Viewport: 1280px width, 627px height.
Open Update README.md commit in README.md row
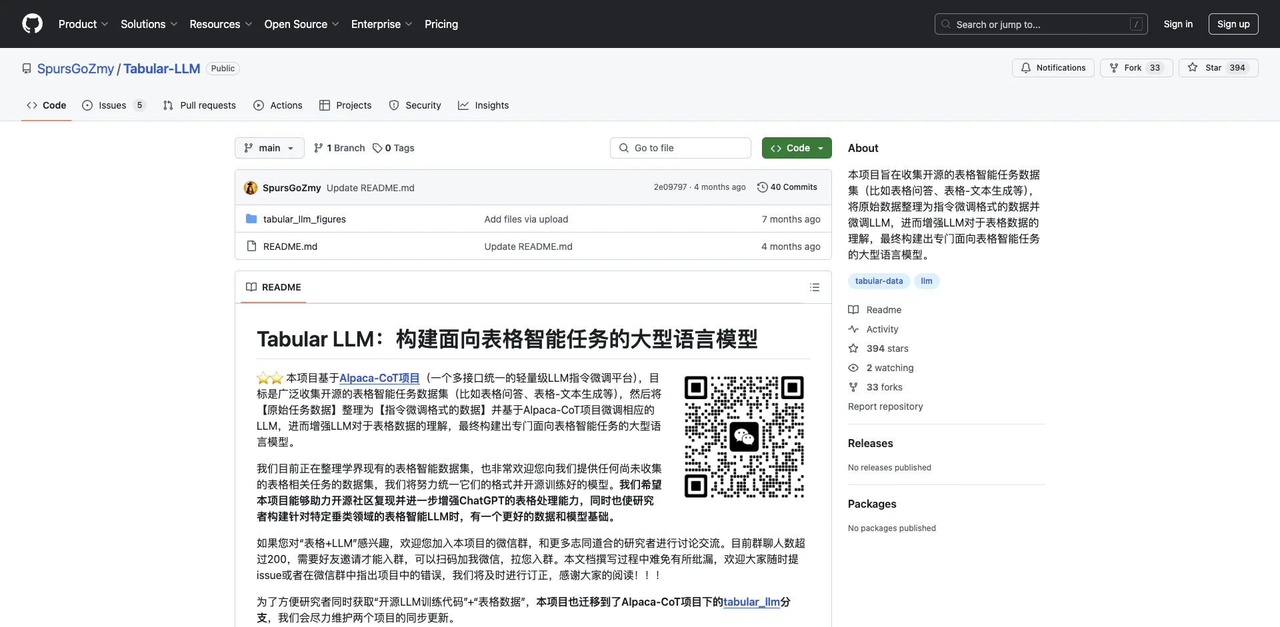pos(528,247)
